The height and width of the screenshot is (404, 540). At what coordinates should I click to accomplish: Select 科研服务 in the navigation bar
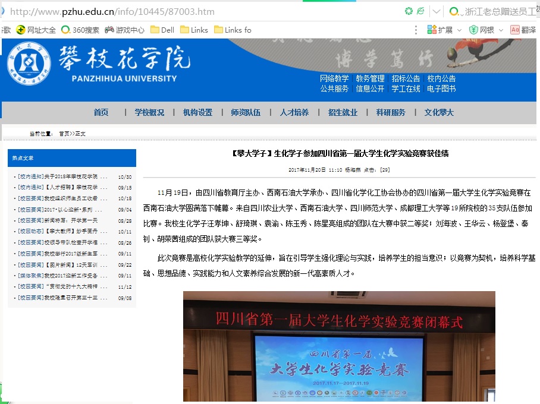(x=391, y=113)
